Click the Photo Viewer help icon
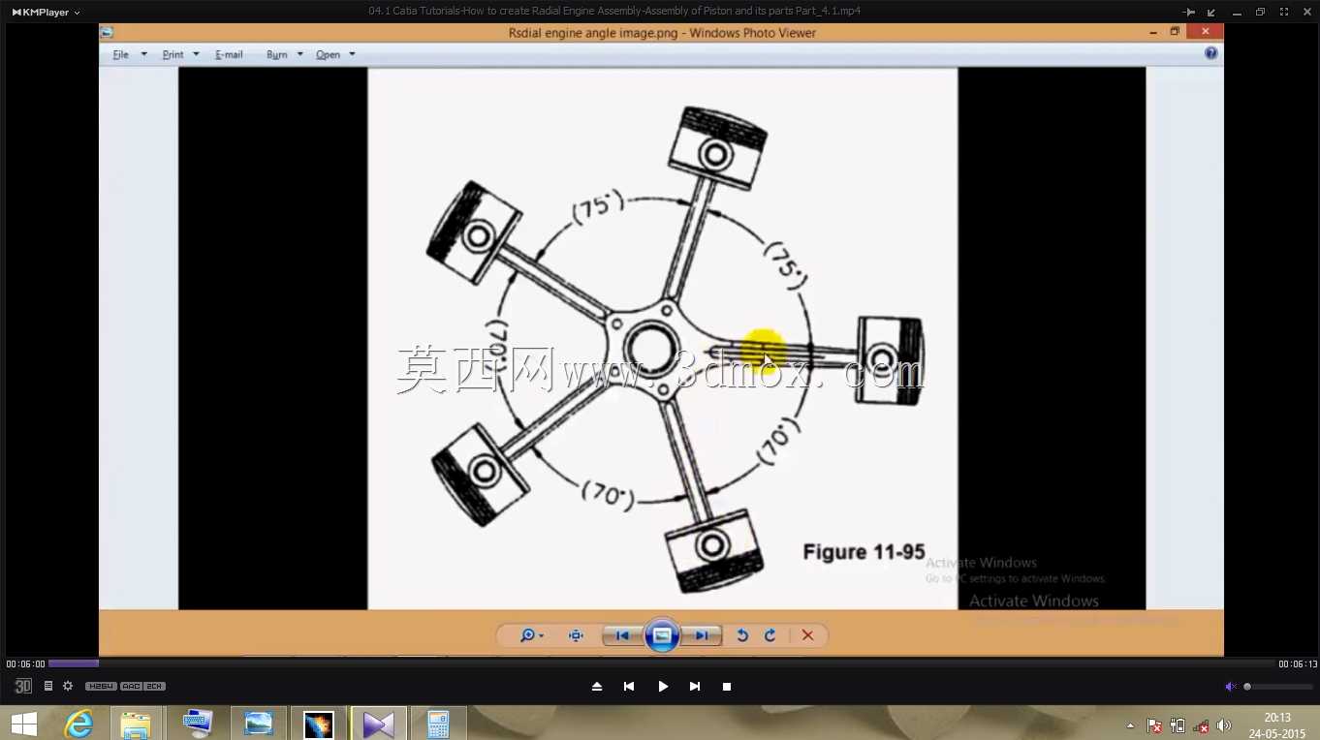The height and width of the screenshot is (740, 1320). [x=1210, y=53]
